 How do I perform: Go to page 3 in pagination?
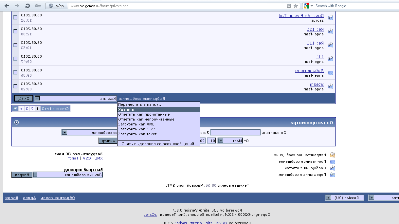pyautogui.click(x=27, y=108)
